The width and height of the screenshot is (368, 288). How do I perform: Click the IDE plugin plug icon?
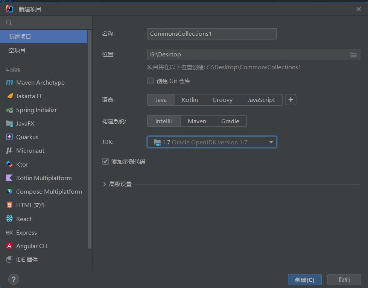pos(9,259)
